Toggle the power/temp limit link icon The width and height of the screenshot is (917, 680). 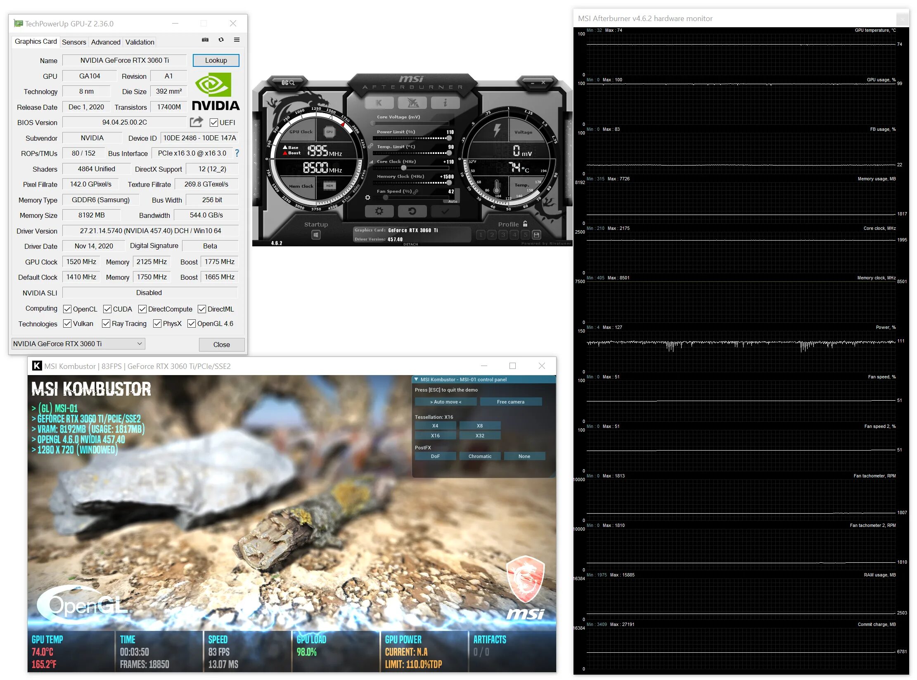click(x=370, y=146)
